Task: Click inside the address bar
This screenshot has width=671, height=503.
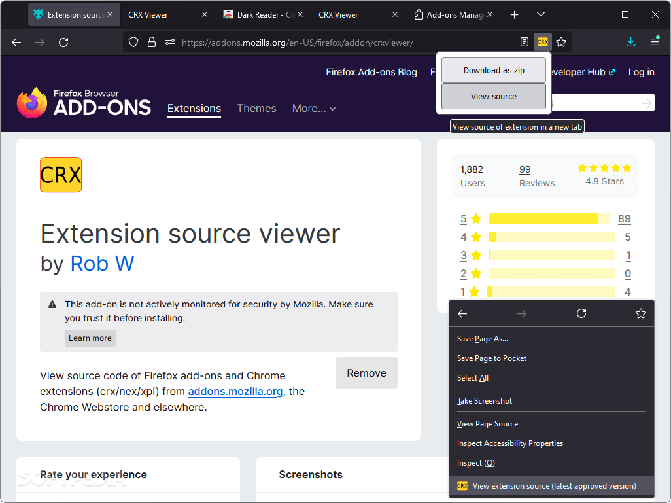Action: 327,41
